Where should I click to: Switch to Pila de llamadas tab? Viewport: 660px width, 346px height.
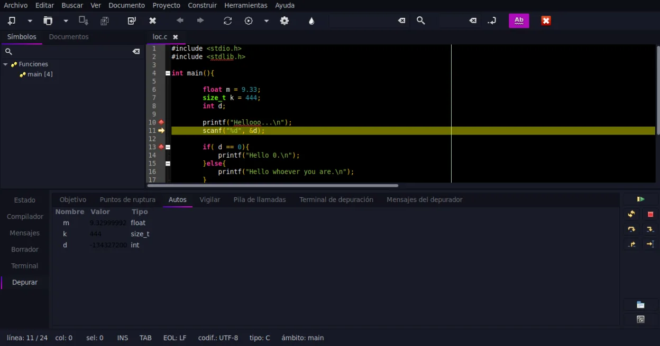[x=260, y=200]
